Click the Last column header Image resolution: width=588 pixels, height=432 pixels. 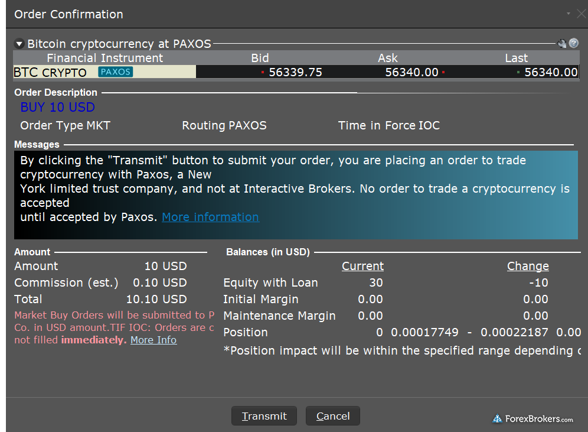pos(516,58)
